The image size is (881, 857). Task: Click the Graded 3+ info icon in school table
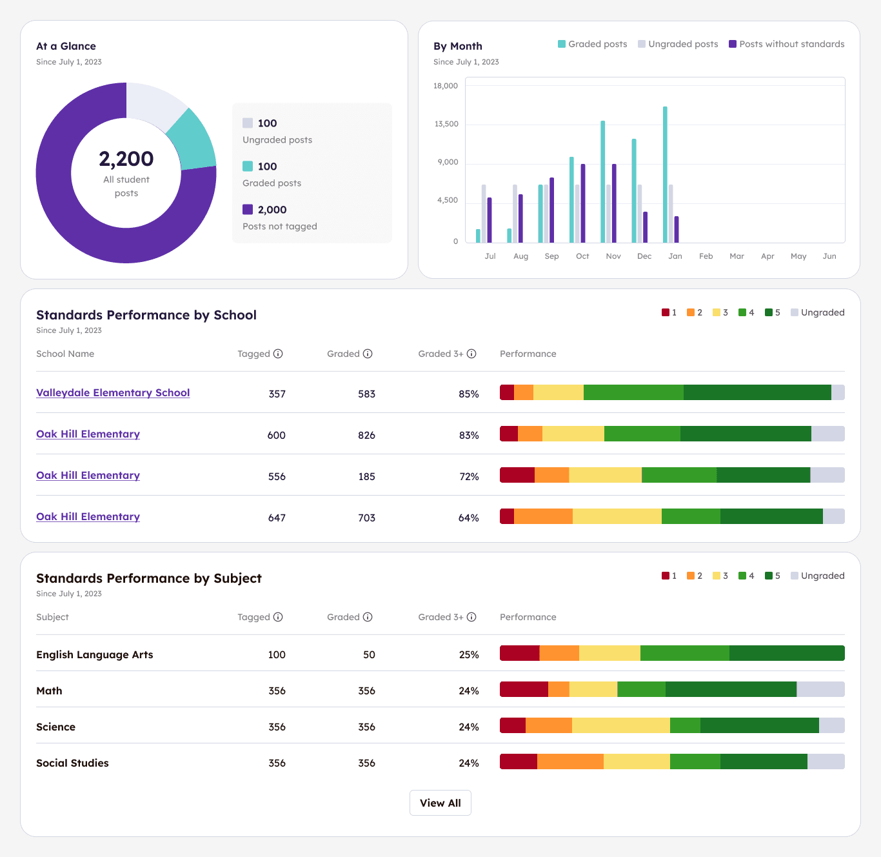click(471, 354)
